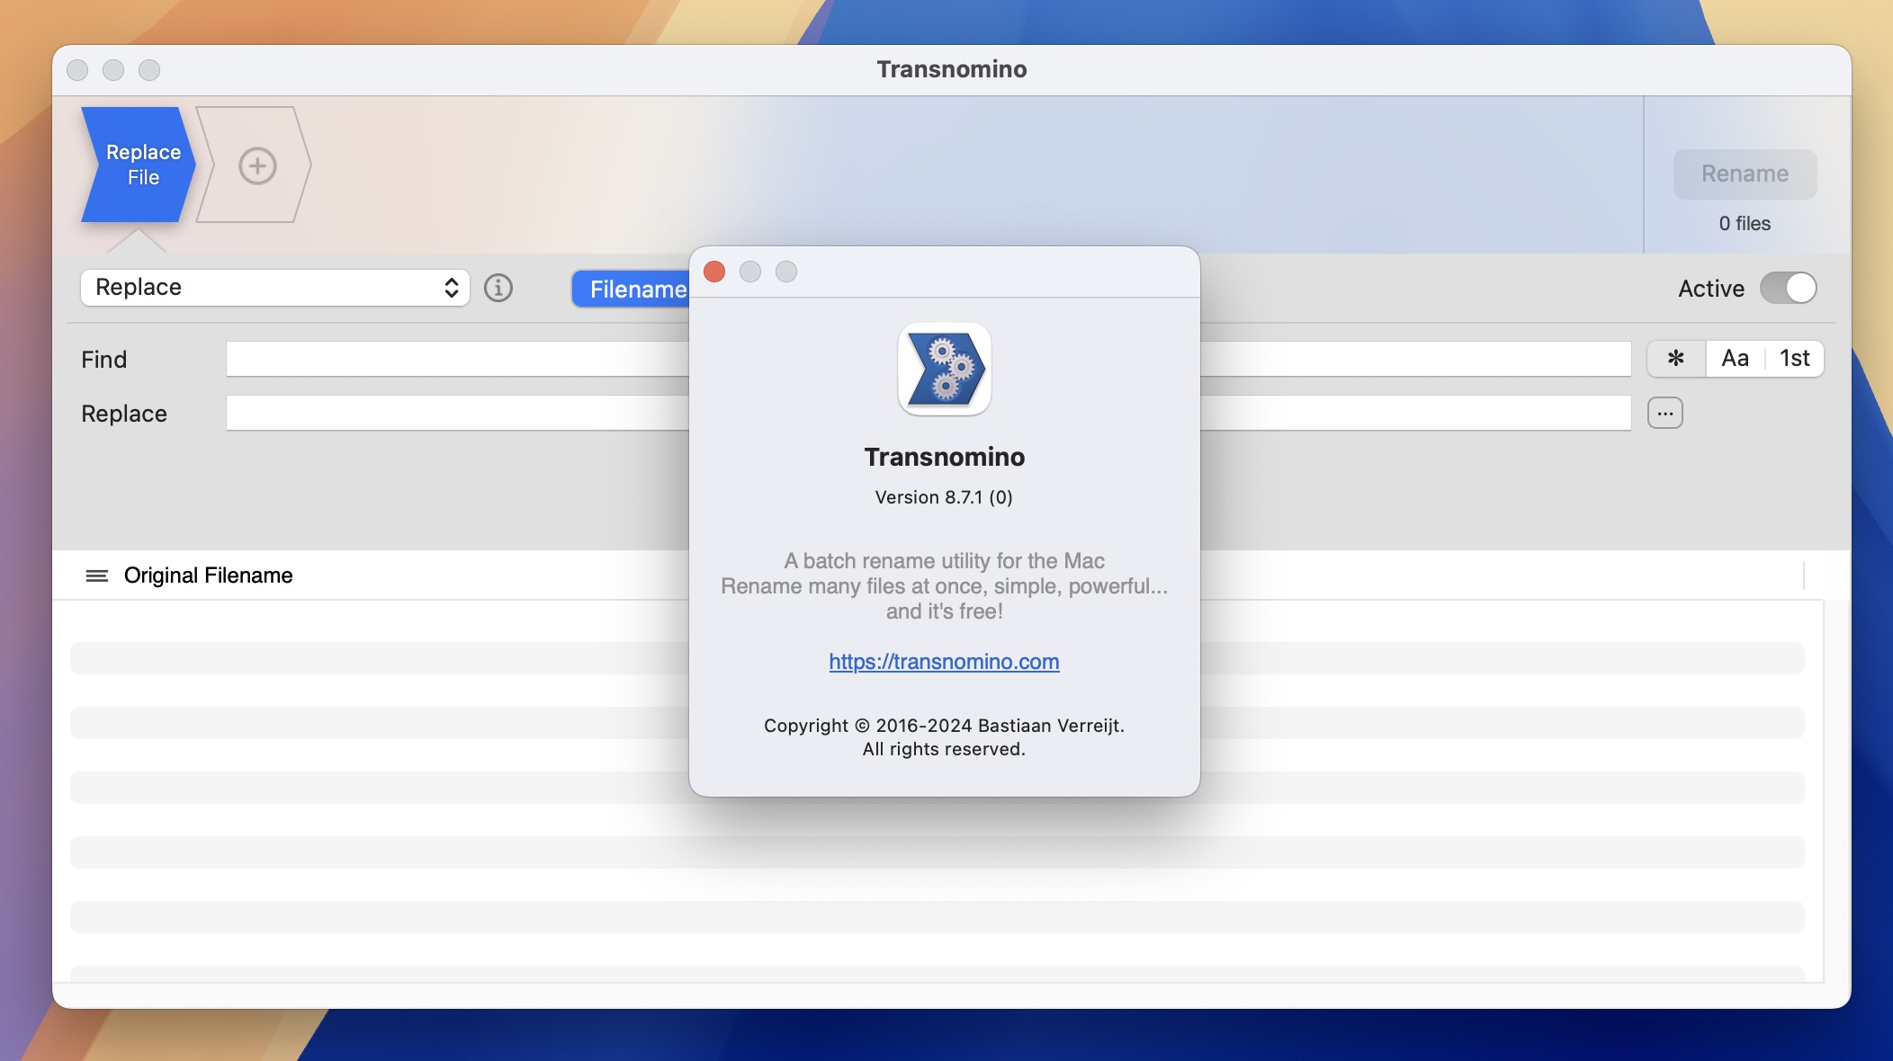The height and width of the screenshot is (1061, 1893).
Task: Toggle the wildcard asterisk option
Action: (x=1675, y=359)
